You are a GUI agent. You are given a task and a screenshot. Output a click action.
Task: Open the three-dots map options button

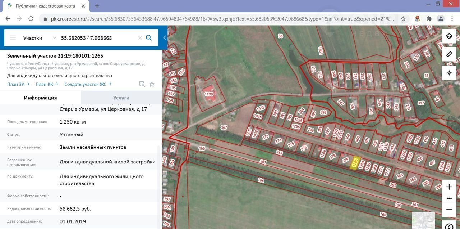449,198
